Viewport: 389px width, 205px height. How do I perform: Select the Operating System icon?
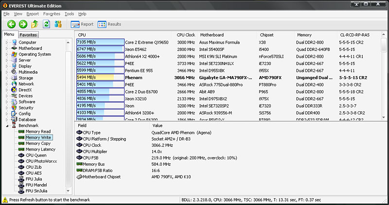click(x=15, y=54)
